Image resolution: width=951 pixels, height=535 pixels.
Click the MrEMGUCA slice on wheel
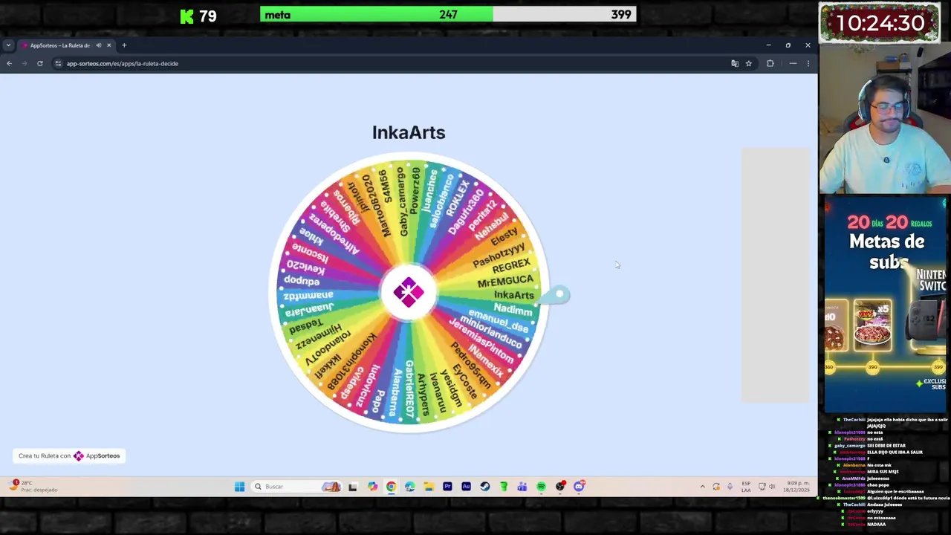pyautogui.click(x=505, y=281)
